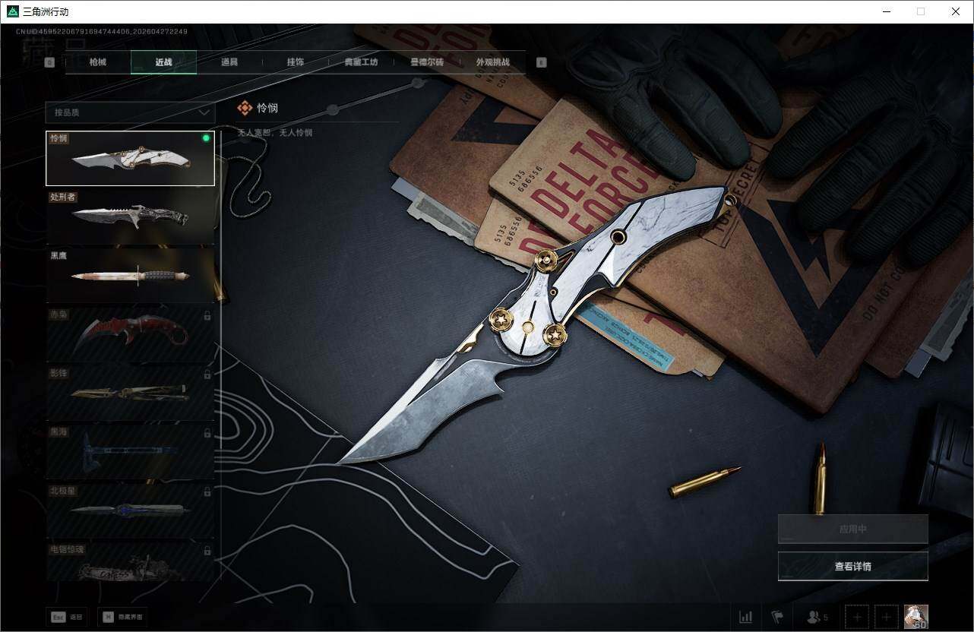
Task: Click the orange quality icon beside 怜悯
Action: click(245, 108)
